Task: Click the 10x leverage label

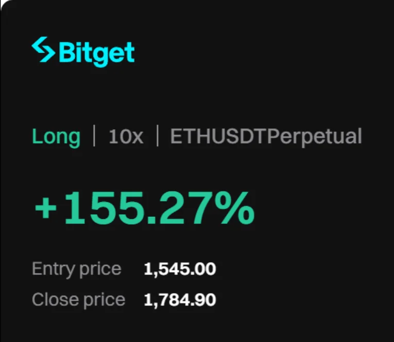Action: 126,137
